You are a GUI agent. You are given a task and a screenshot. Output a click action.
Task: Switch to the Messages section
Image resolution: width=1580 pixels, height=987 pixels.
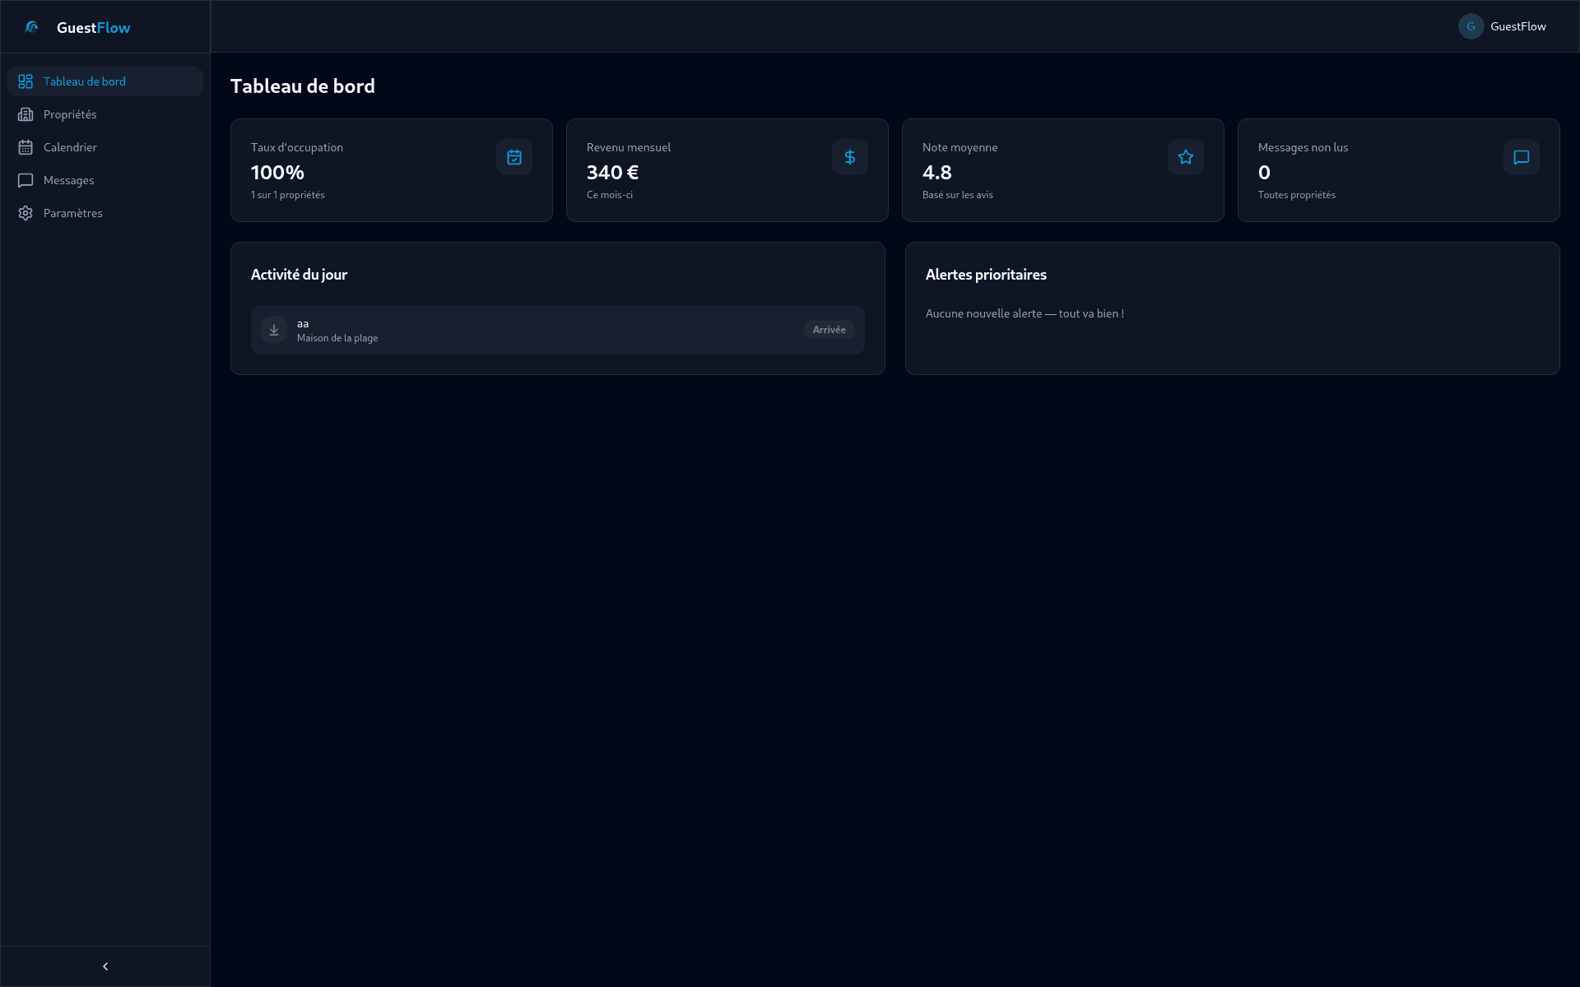point(69,180)
